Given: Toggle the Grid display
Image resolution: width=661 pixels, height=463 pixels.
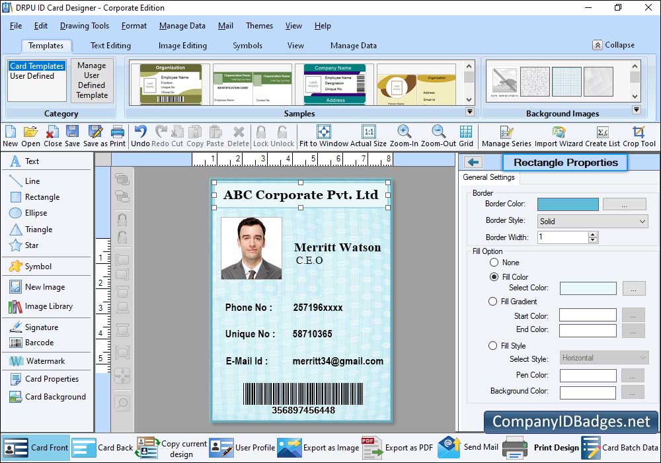Looking at the screenshot, I should tap(466, 136).
